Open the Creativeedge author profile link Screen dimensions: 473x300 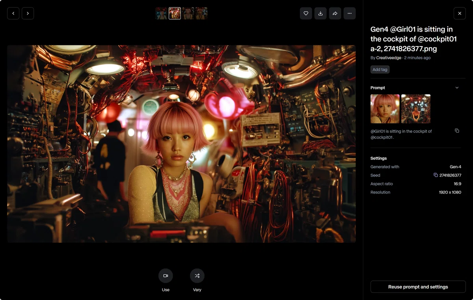[x=389, y=58]
